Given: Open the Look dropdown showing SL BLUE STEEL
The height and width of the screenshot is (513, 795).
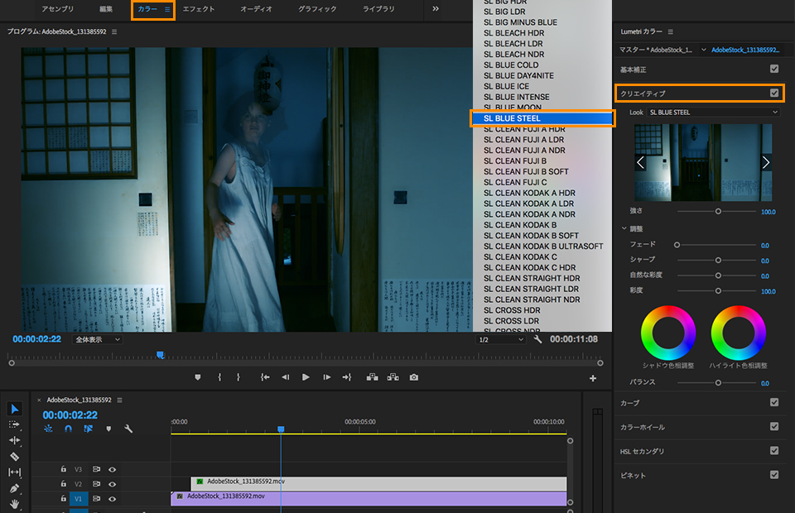Looking at the screenshot, I should pyautogui.click(x=713, y=113).
